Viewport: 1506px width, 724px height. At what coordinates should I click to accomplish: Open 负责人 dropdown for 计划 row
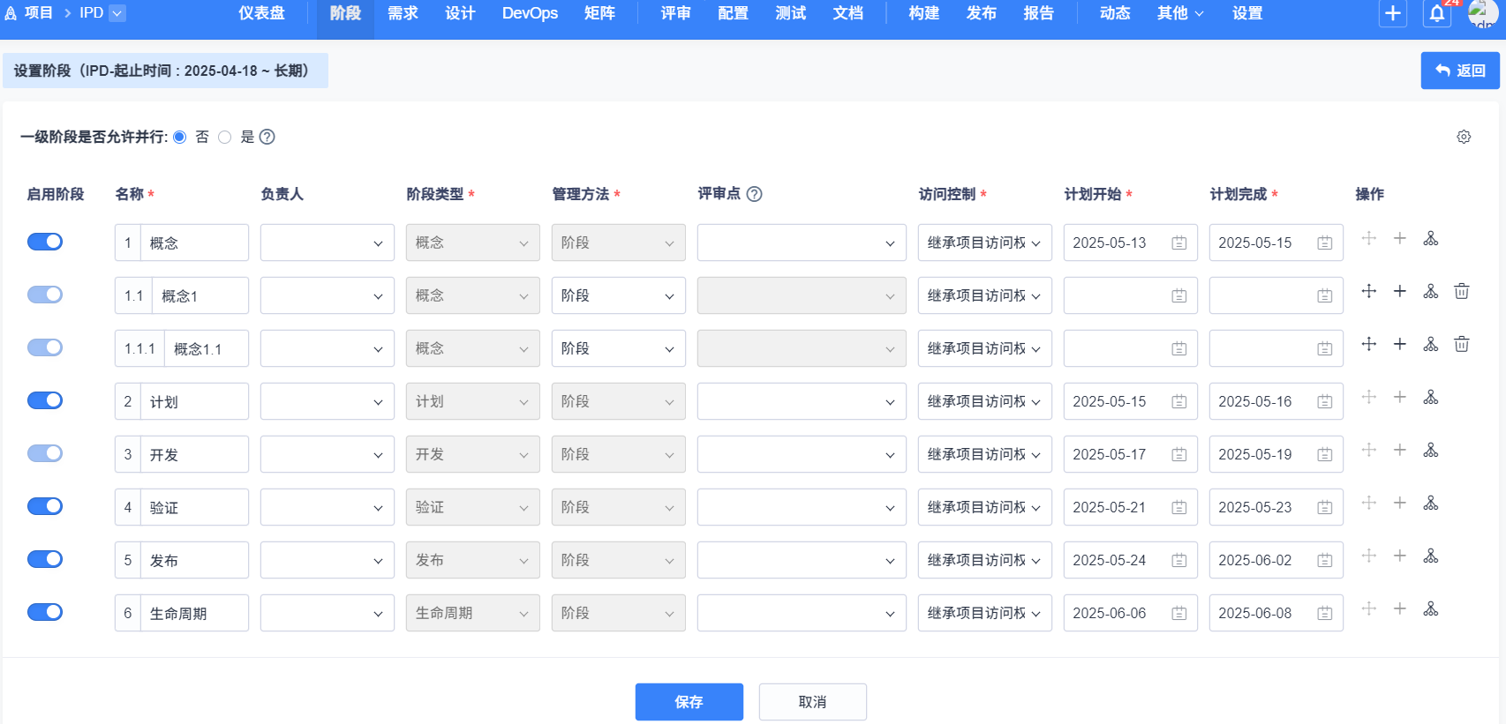coord(327,402)
